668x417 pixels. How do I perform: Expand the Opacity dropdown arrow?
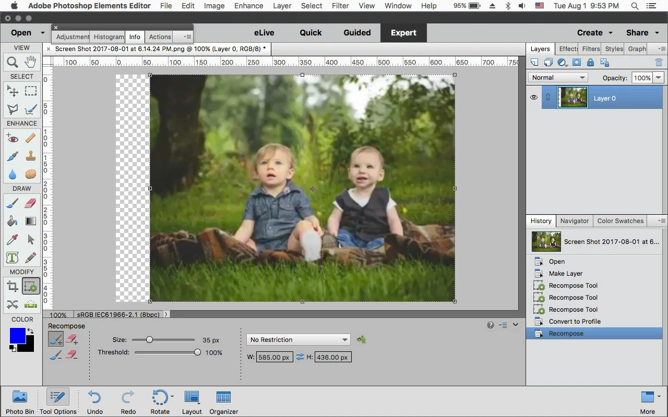[659, 78]
